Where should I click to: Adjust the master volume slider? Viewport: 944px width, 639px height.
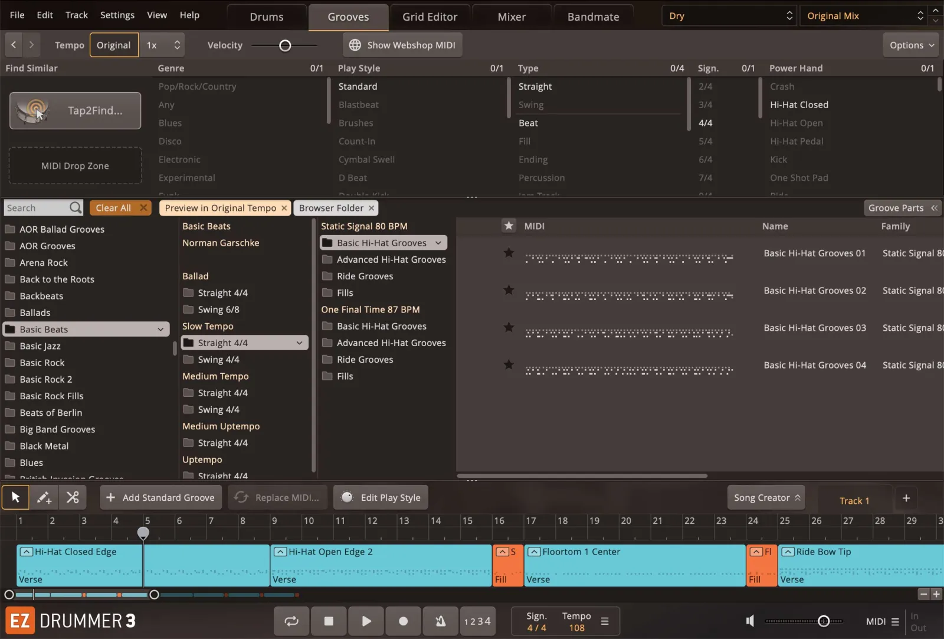pos(824,621)
